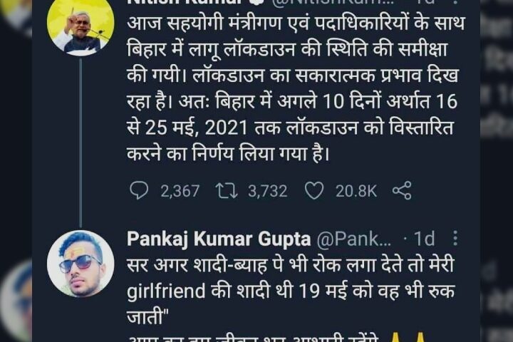Open the reply icon on Nitish Kumar's tweet
Screen dimensions: 513x342
[139, 190]
